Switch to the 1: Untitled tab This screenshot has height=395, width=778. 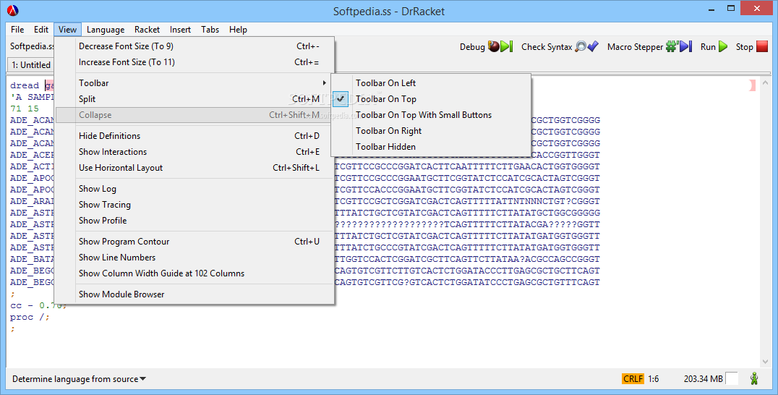tap(31, 65)
